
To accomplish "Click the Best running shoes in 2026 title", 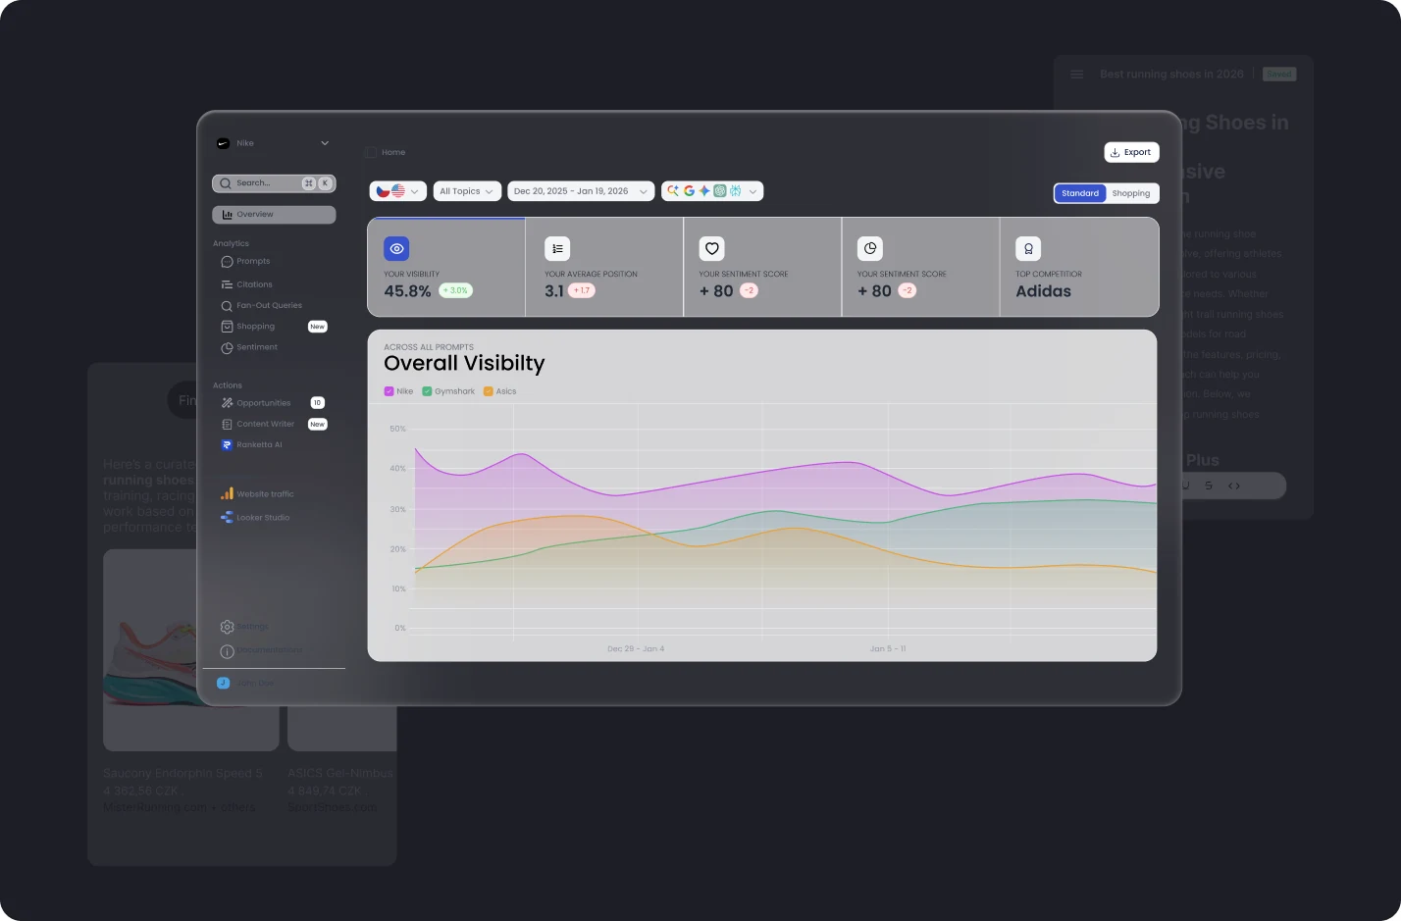I will point(1171,75).
